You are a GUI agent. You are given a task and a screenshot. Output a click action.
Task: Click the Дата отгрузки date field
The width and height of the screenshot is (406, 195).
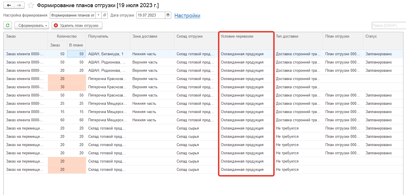150,15
